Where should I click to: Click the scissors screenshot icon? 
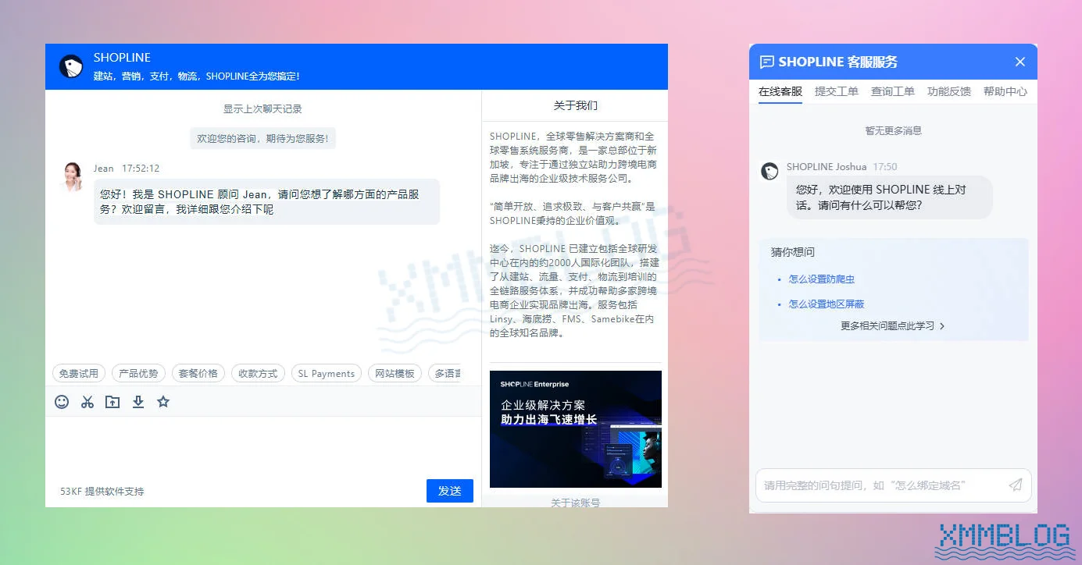[x=87, y=402]
